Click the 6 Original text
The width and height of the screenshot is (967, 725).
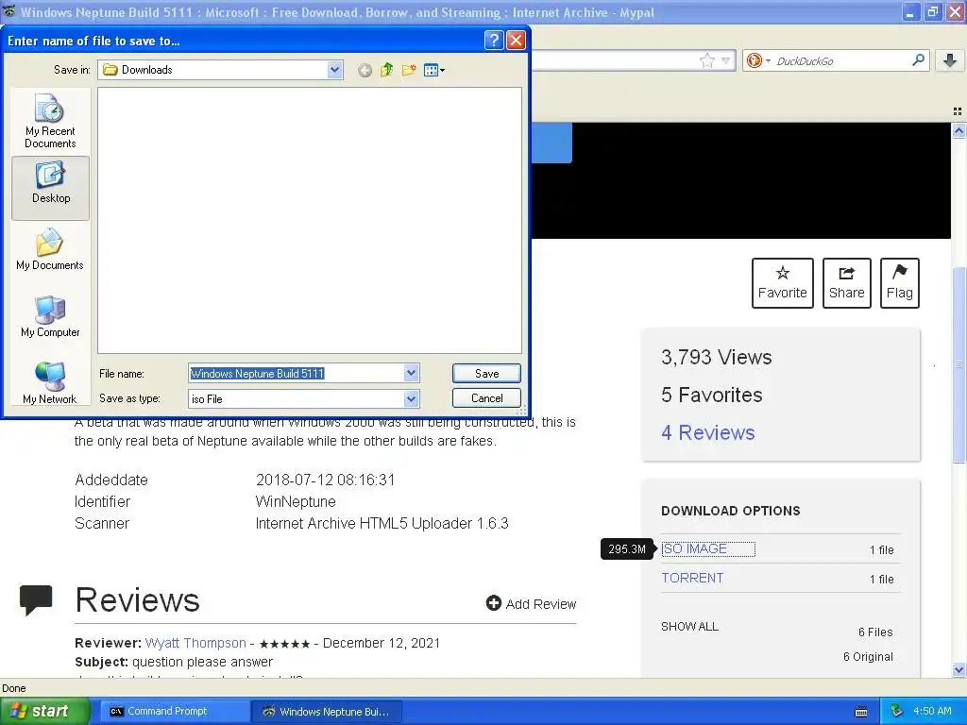tap(869, 657)
